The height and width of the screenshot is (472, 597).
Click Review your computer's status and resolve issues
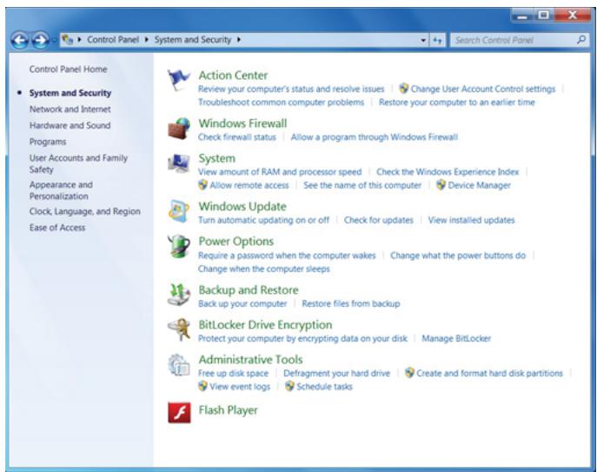point(291,89)
